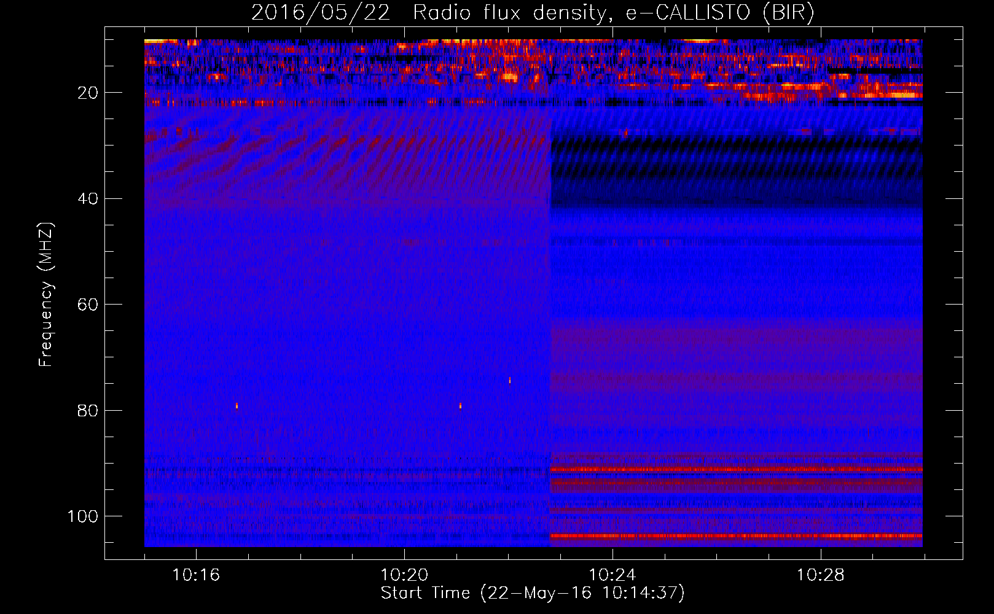Click the bright spot near 80 MHz after 10:20
Image resolution: width=994 pixels, height=614 pixels.
[x=460, y=406]
